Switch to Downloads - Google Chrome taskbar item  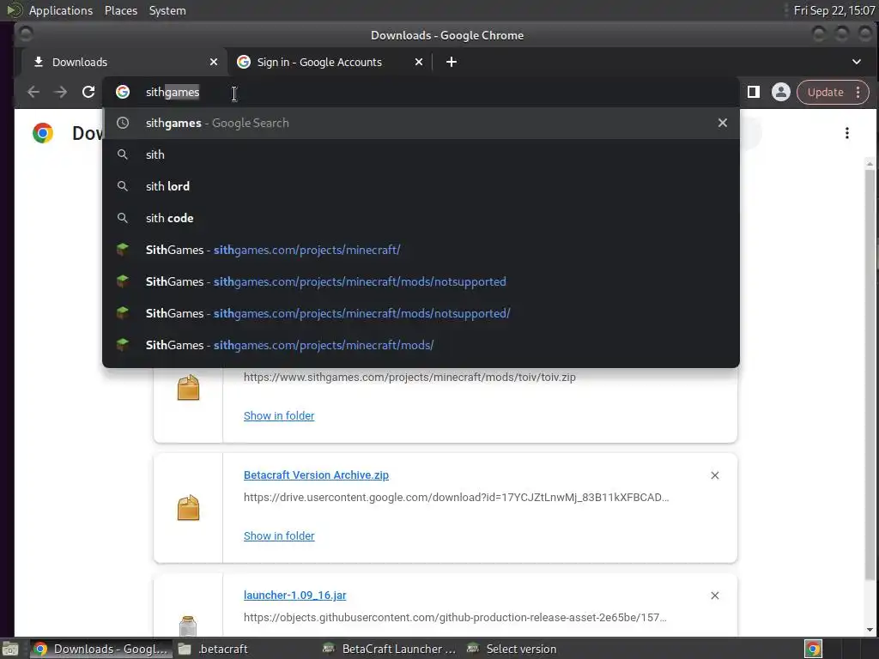(x=100, y=649)
